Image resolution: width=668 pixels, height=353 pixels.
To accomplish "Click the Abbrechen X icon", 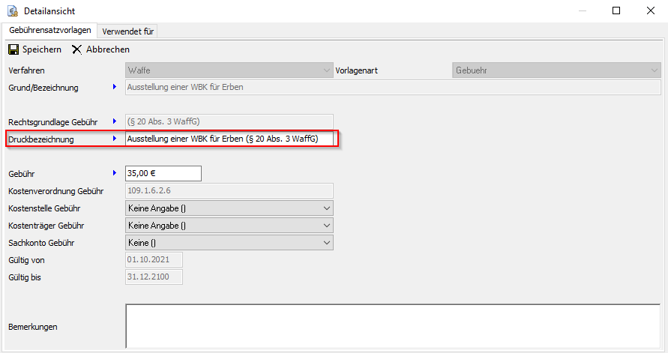I will (77, 49).
